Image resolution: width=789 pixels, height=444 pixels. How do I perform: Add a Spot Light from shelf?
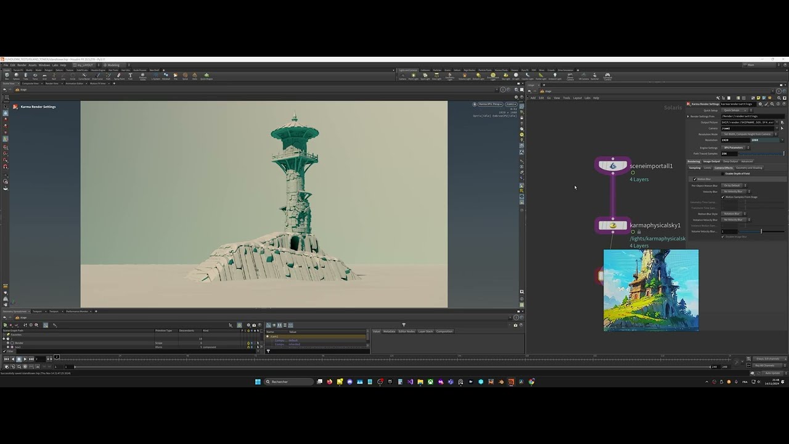(x=425, y=75)
